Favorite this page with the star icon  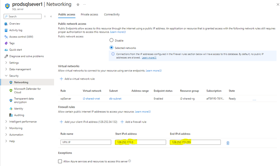tap(78, 5)
